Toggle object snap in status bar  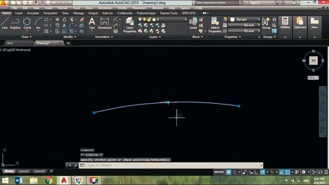click(x=287, y=172)
